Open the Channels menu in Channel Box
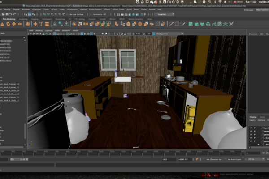Screen dimensions: 269x179 (x=253, y=34)
